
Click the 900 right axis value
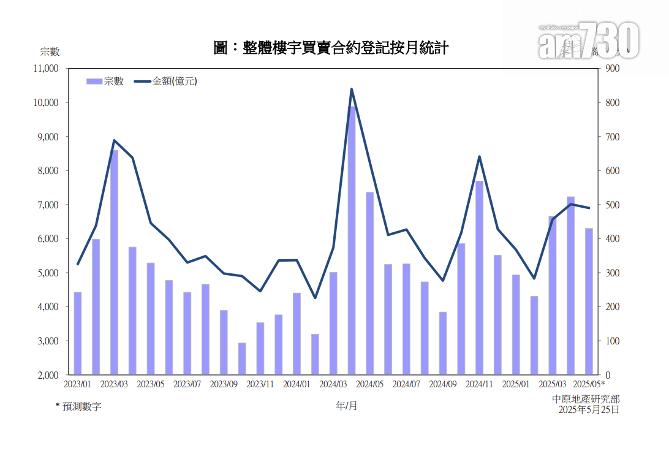612,69
